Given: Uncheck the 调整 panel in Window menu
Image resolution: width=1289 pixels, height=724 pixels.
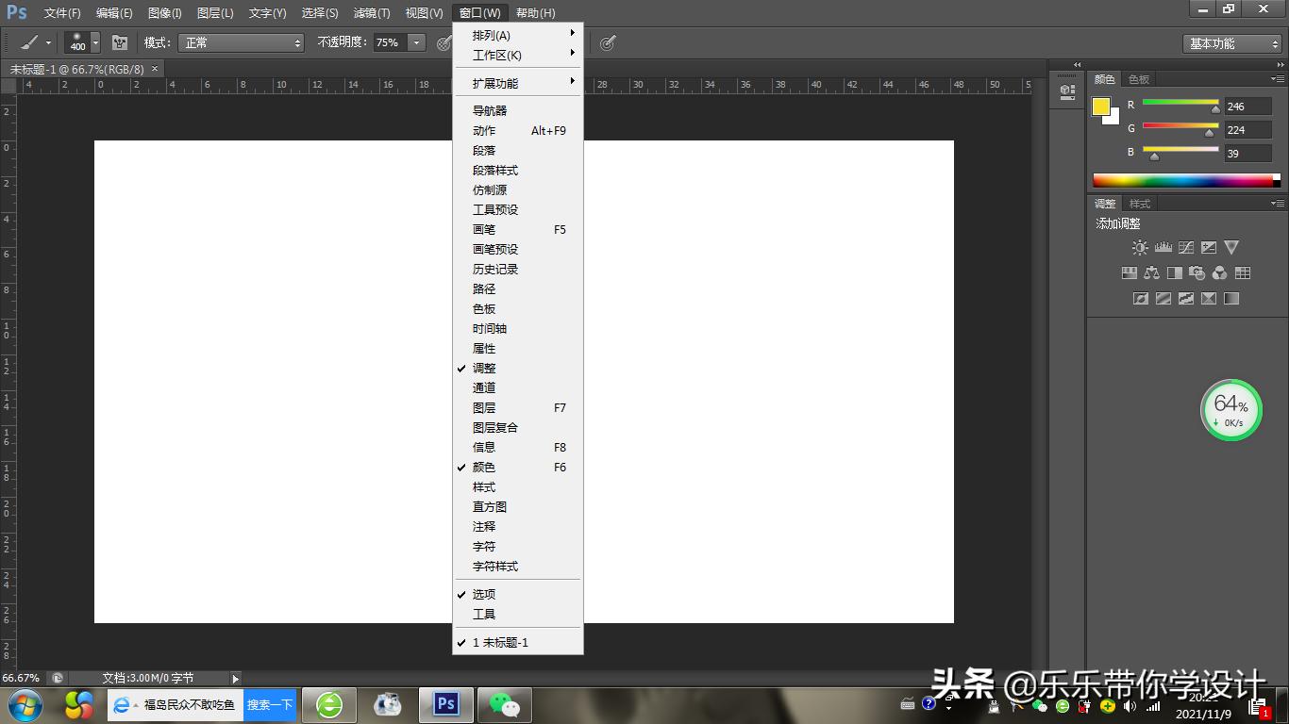Looking at the screenshot, I should pyautogui.click(x=484, y=369).
